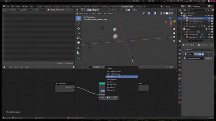Toggle TriLamp-Back viewport visibility eye

pos(209,34)
